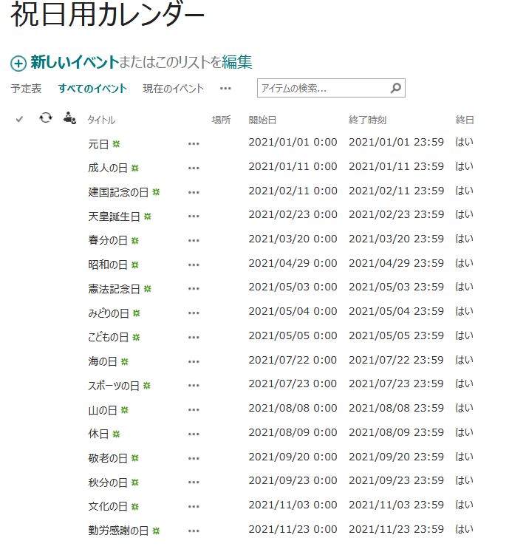Open ellipsis menu for 勤労感謝の日
The width and height of the screenshot is (509, 552).
[x=194, y=531]
